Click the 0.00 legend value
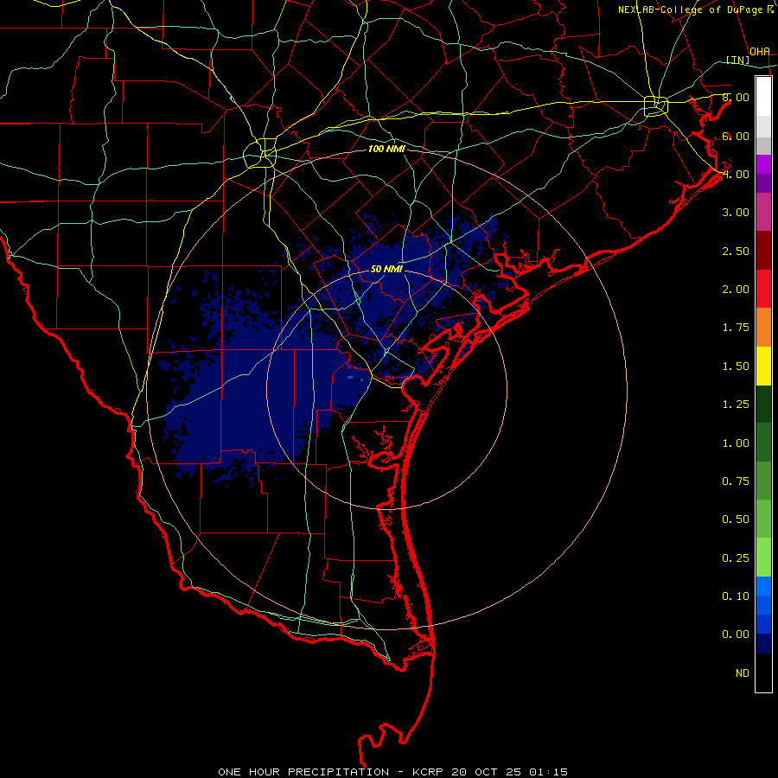Image resolution: width=778 pixels, height=778 pixels. [x=736, y=635]
